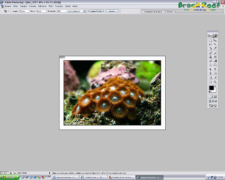This screenshot has height=180, width=225.
Task: Select the Move tool
Action: pos(215,40)
